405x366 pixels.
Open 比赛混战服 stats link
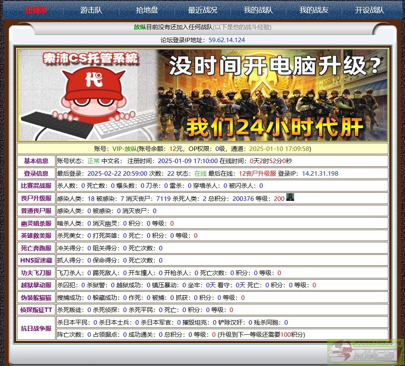coord(36,185)
